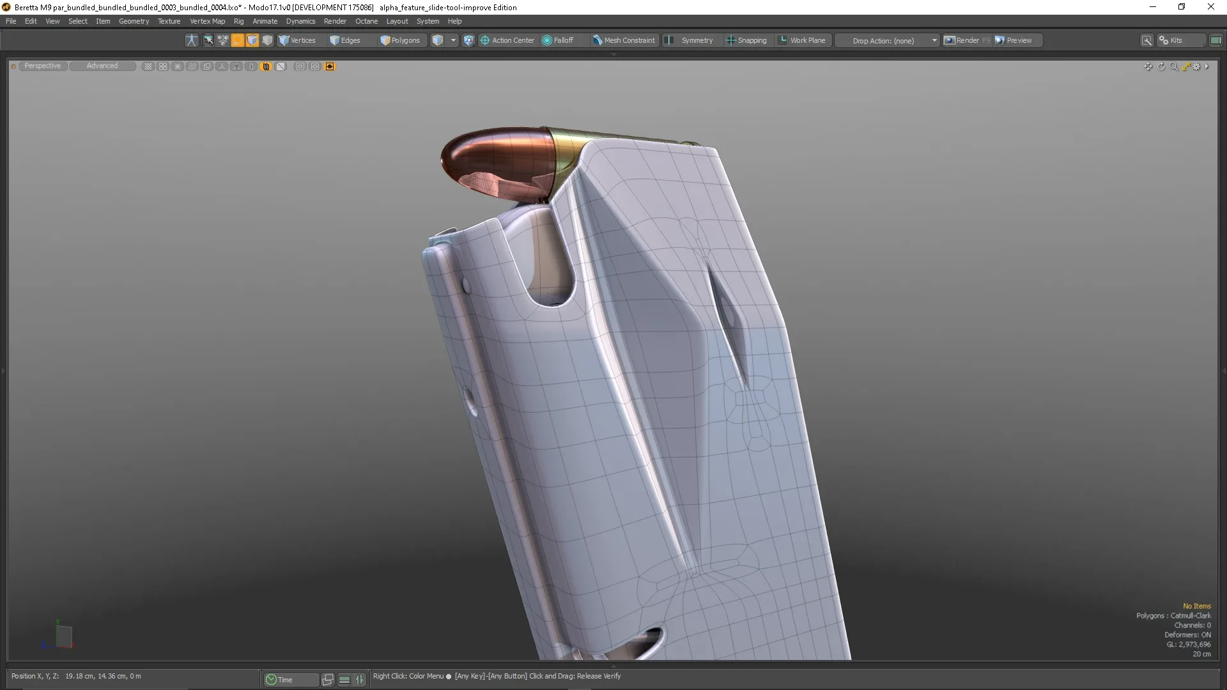Click the green bar icon beside Time
Image resolution: width=1227 pixels, height=690 pixels.
(344, 680)
